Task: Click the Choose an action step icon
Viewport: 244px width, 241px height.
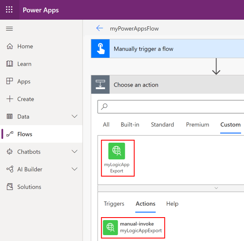Action: coord(101,85)
